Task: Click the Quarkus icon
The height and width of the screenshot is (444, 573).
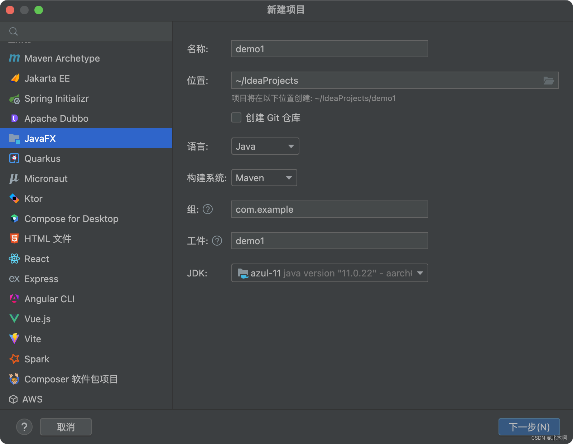Action: tap(14, 158)
